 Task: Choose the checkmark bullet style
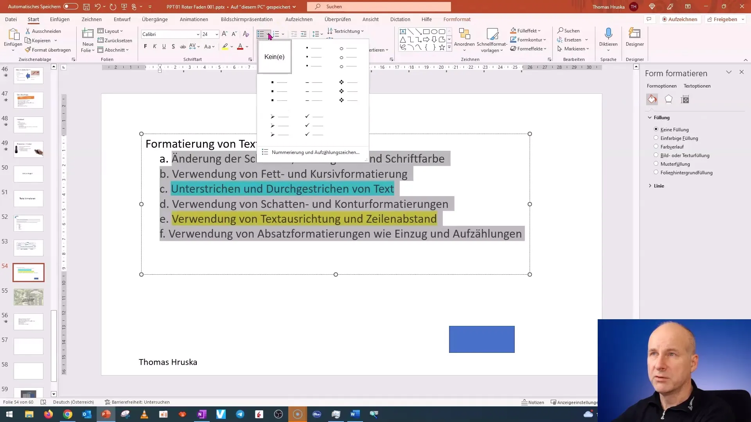coord(314,125)
